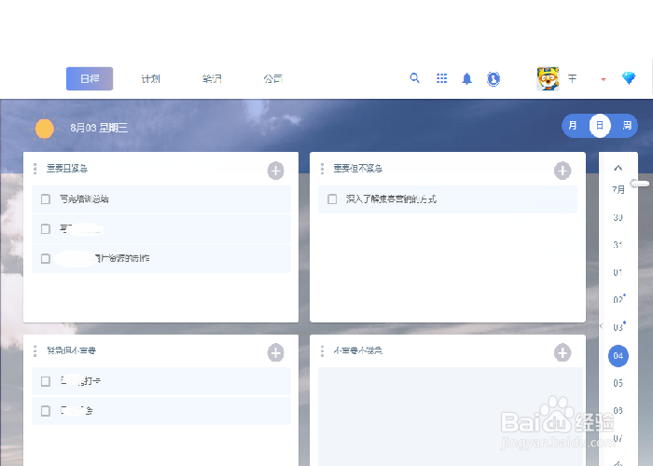Open the 公司 tab
This screenshot has width=653, height=466.
[x=272, y=78]
